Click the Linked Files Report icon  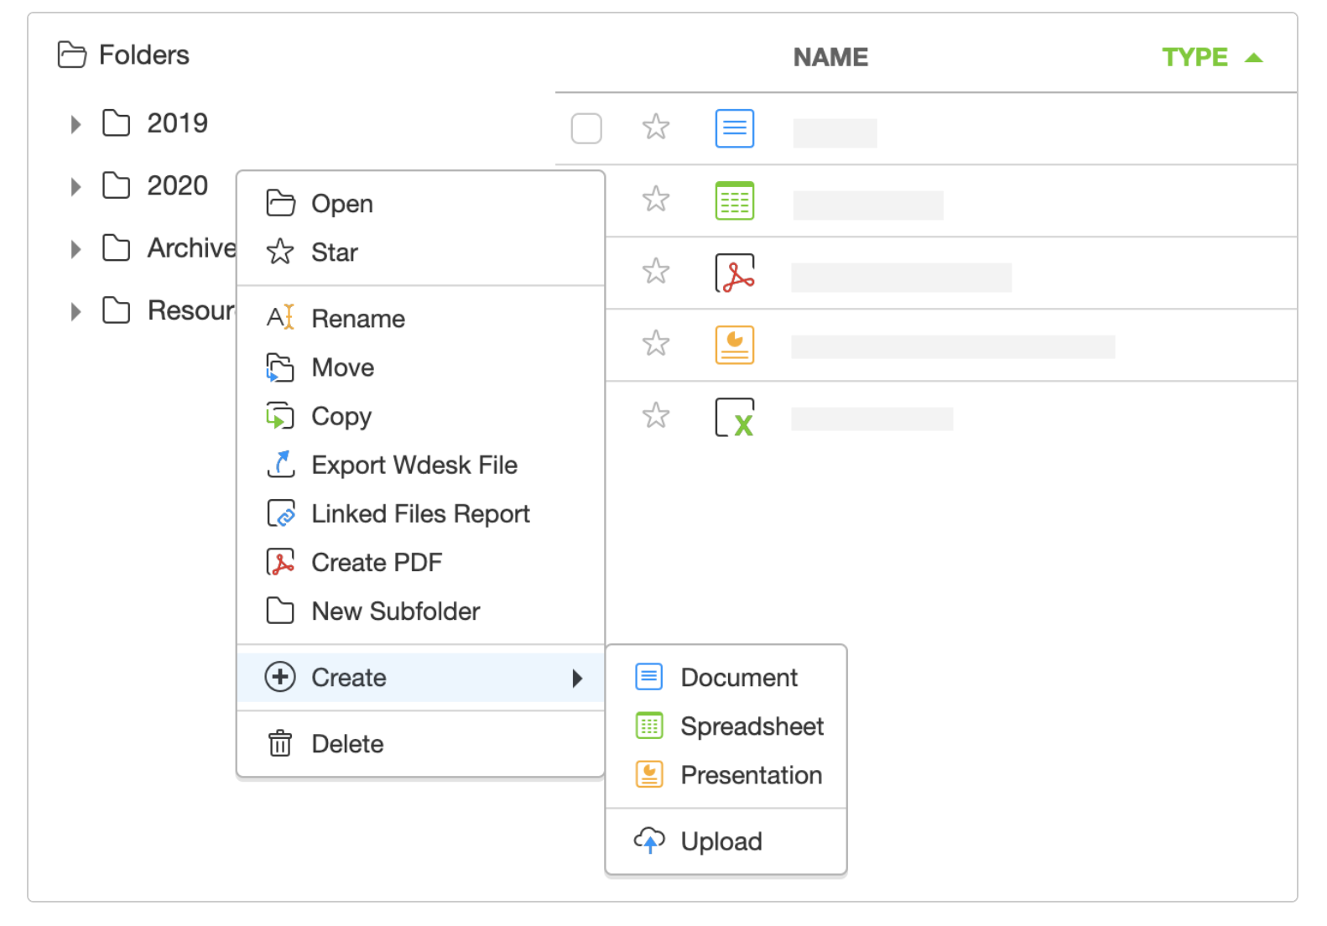[x=280, y=513]
